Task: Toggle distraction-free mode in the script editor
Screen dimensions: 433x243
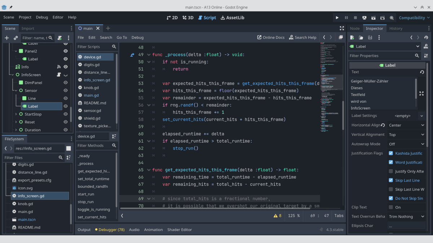Action: (342, 28)
